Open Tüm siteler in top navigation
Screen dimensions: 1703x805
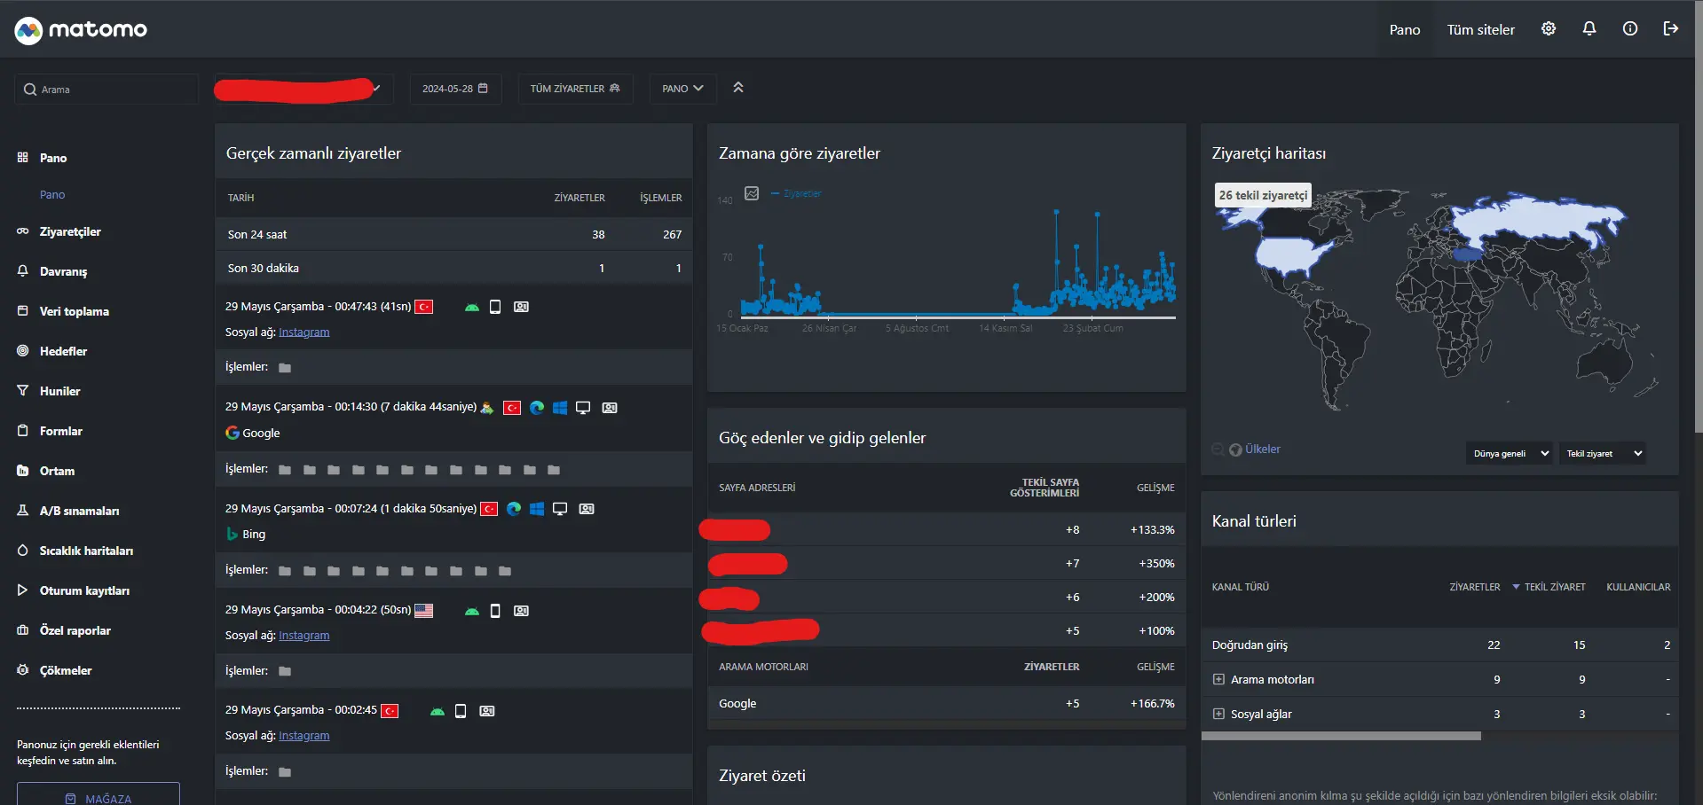click(x=1481, y=30)
